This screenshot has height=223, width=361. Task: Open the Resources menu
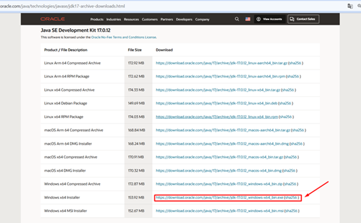click(x=131, y=20)
